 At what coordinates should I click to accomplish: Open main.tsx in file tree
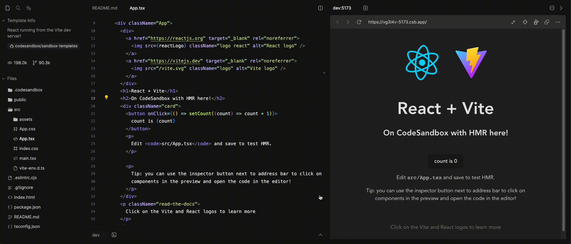(x=25, y=158)
